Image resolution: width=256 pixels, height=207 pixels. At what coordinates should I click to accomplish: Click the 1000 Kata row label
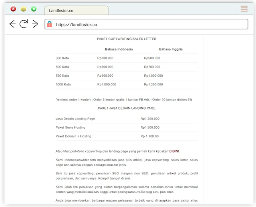click(x=63, y=84)
